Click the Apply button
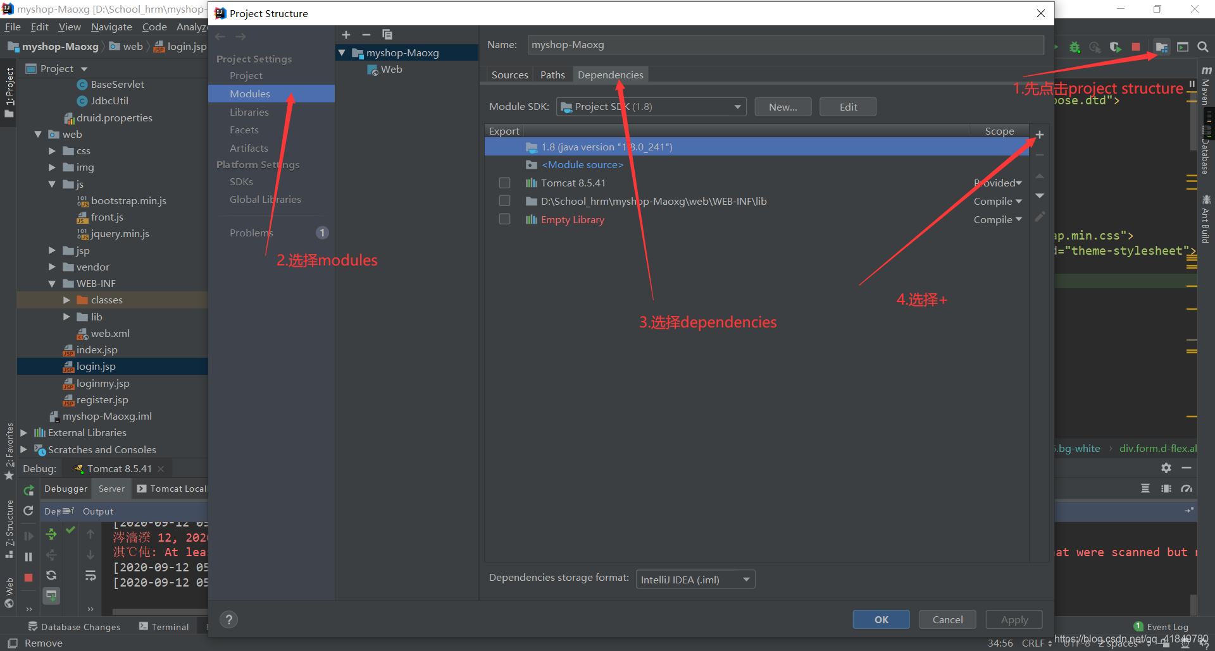 pos(1014,619)
